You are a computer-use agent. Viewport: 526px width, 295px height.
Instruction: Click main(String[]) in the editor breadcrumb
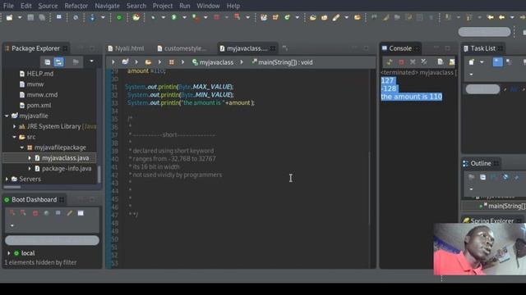click(x=285, y=62)
